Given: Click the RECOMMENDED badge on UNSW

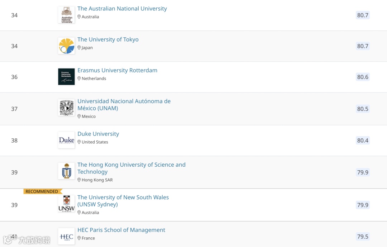Looking at the screenshot, I should click(x=42, y=191).
